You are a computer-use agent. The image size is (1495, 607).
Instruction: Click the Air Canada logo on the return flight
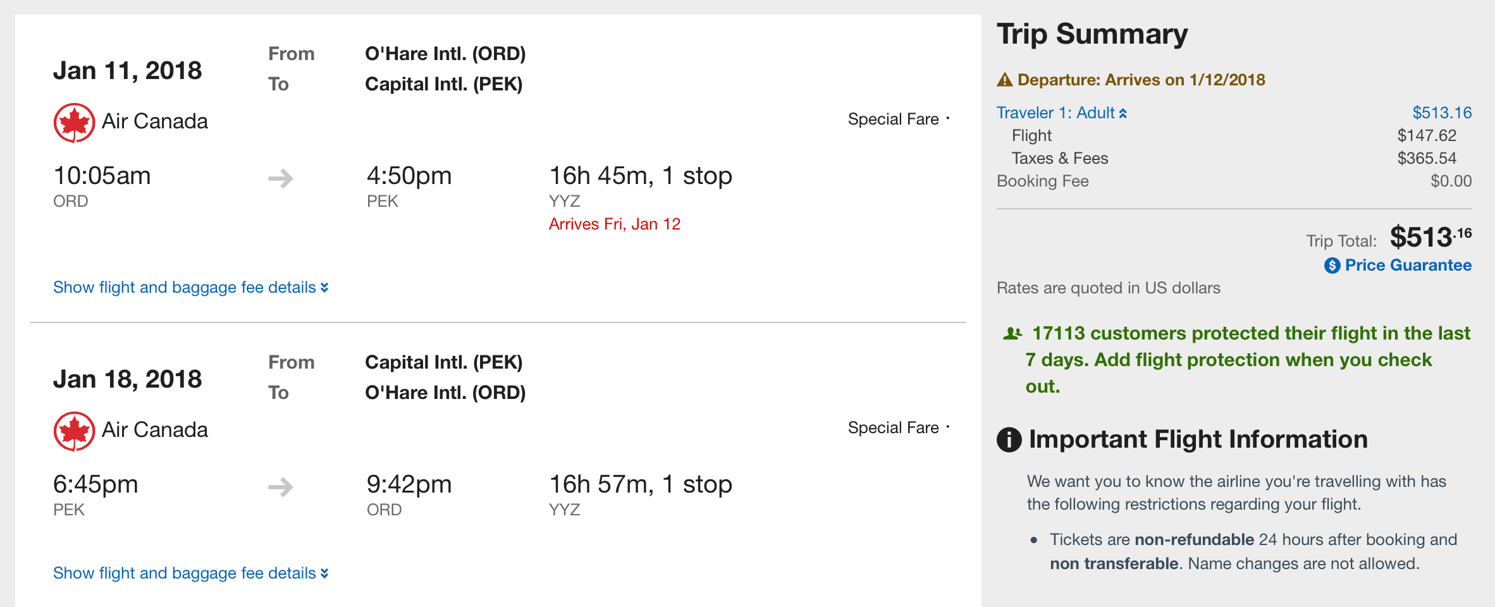tap(74, 431)
